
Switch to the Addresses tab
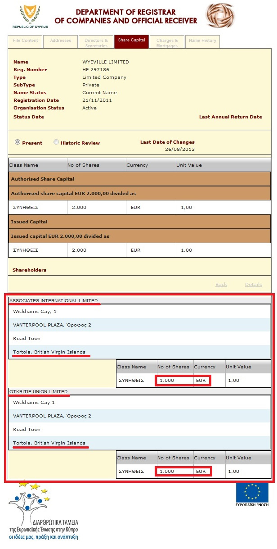click(x=61, y=41)
